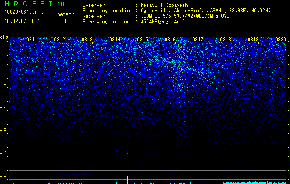Click the Ovserver label
This screenshot has width=290, height=184.
(x=94, y=6)
